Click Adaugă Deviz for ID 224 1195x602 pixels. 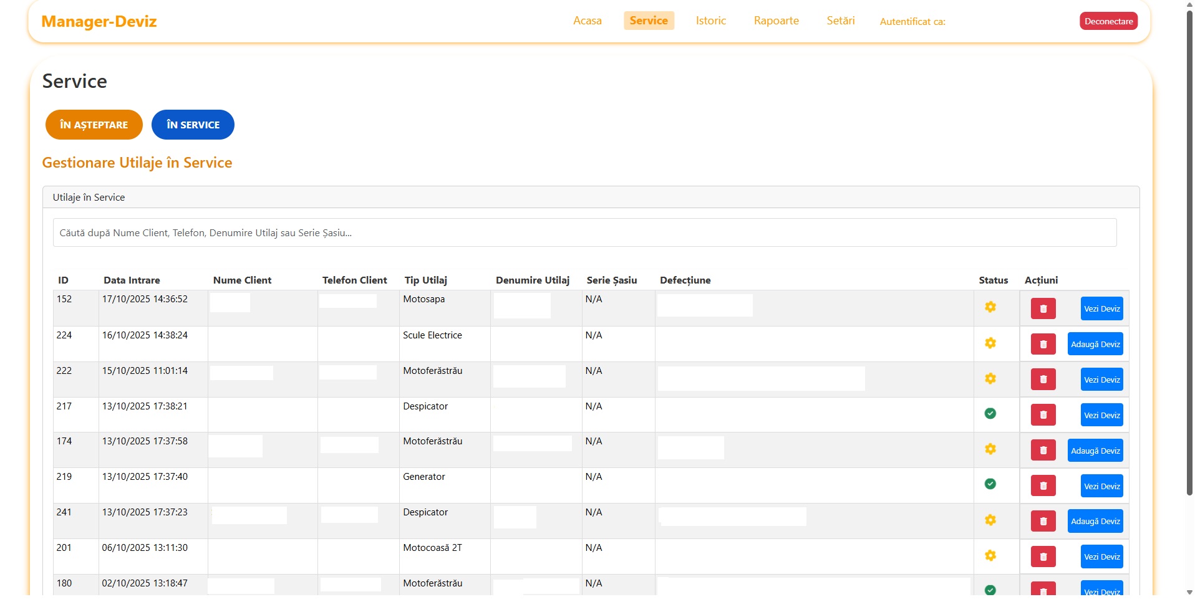pyautogui.click(x=1095, y=344)
